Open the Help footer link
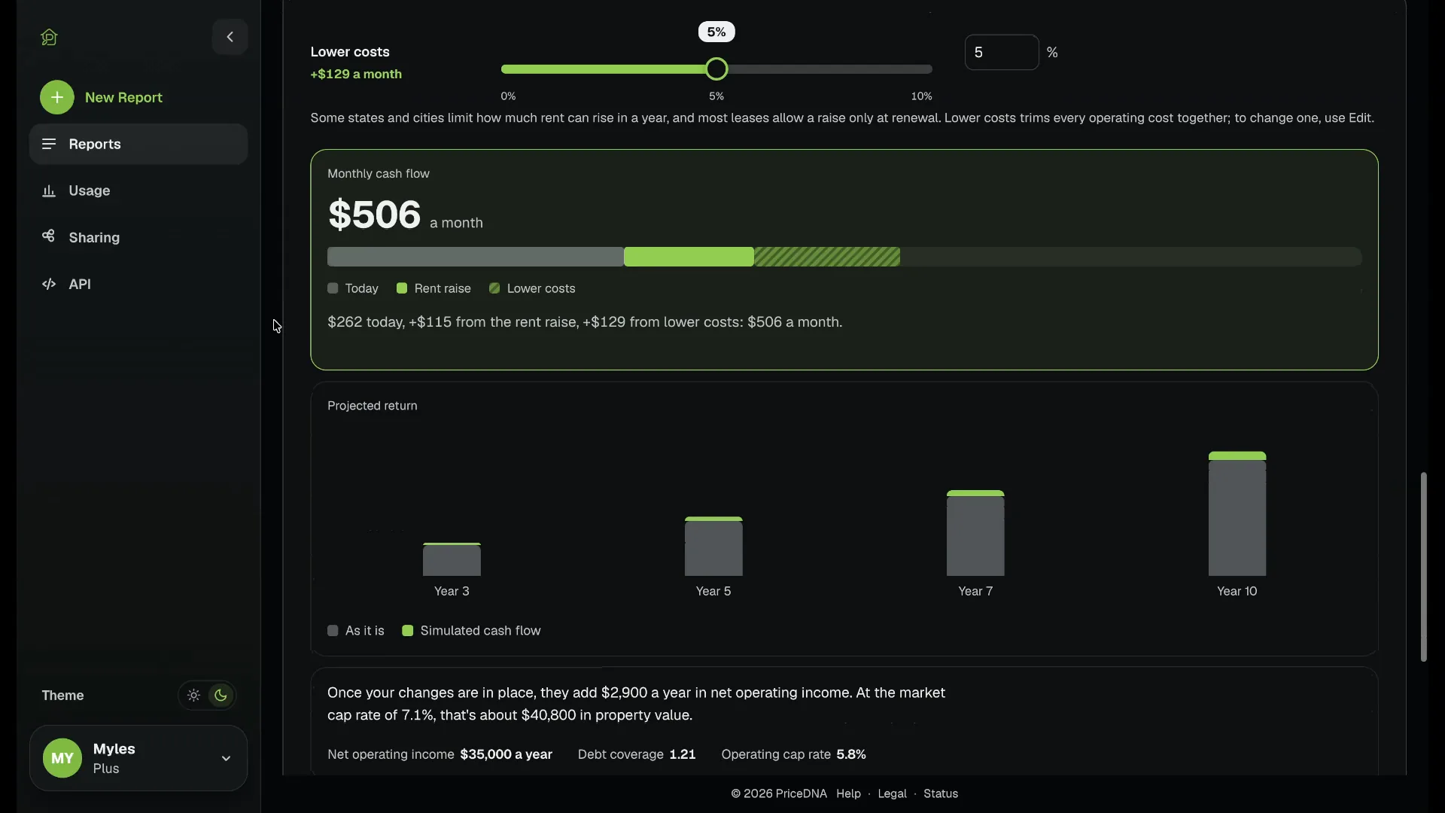 (848, 793)
